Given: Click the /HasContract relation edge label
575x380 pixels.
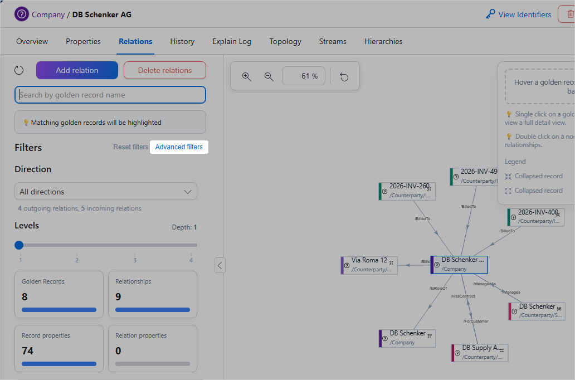Looking at the screenshot, I should tap(463, 296).
